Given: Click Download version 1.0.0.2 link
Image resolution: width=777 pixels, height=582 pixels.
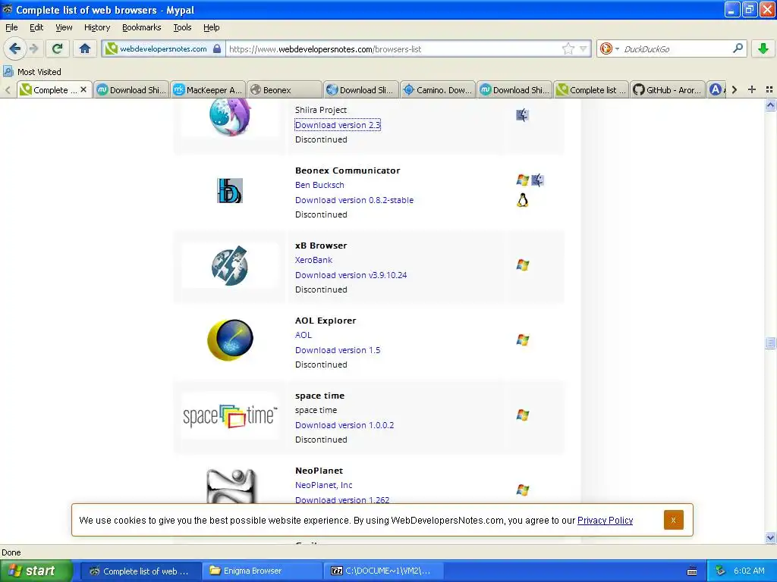Looking at the screenshot, I should (344, 424).
